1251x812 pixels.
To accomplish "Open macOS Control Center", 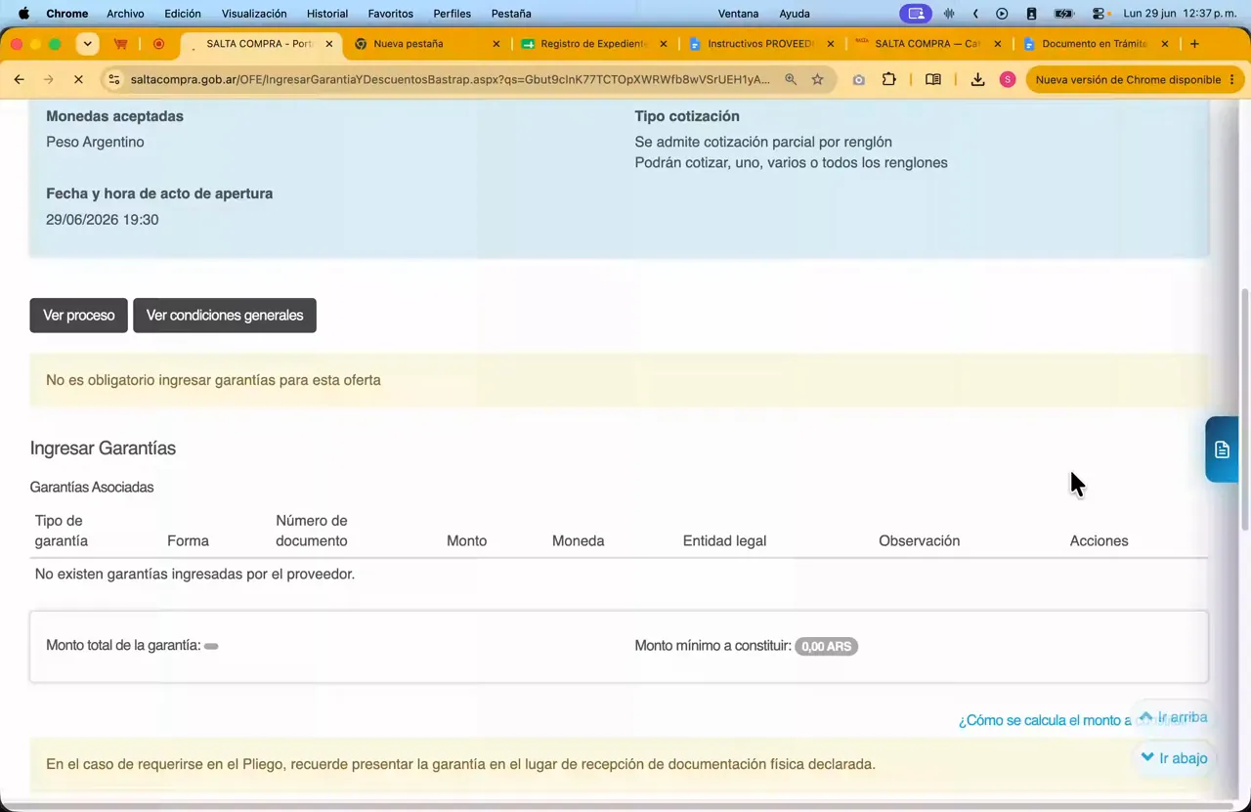I will tap(1100, 14).
